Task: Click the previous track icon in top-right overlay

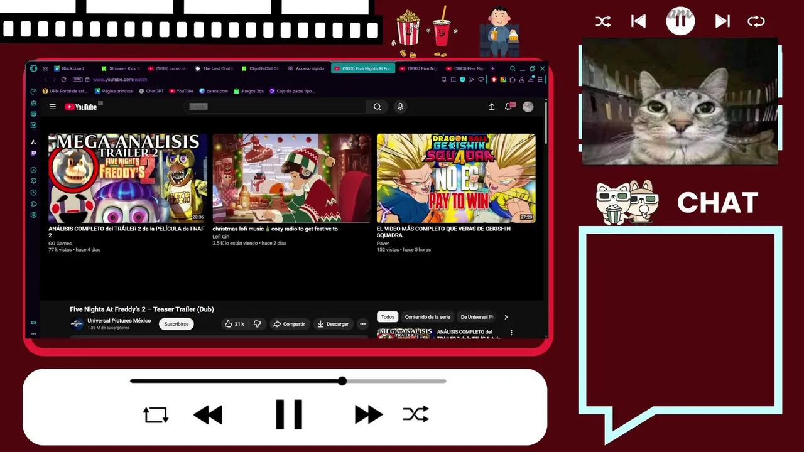Action: click(x=638, y=21)
